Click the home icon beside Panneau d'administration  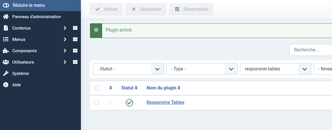[6, 16]
